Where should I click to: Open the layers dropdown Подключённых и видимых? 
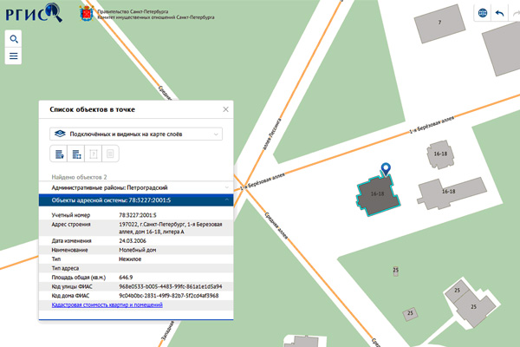[x=136, y=134]
